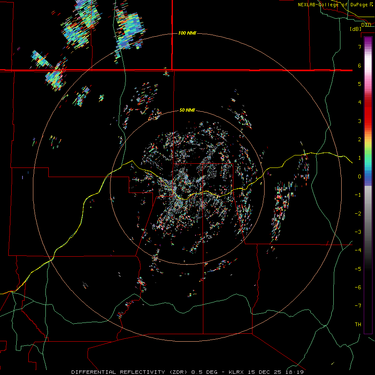Click the 0.5 DEG elevation text
375x375 pixels.
tap(205, 372)
